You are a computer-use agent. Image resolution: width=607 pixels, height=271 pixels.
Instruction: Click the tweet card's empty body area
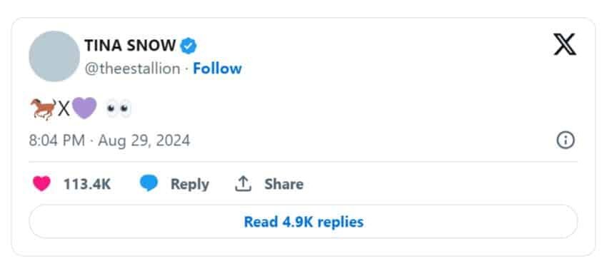tap(348, 110)
